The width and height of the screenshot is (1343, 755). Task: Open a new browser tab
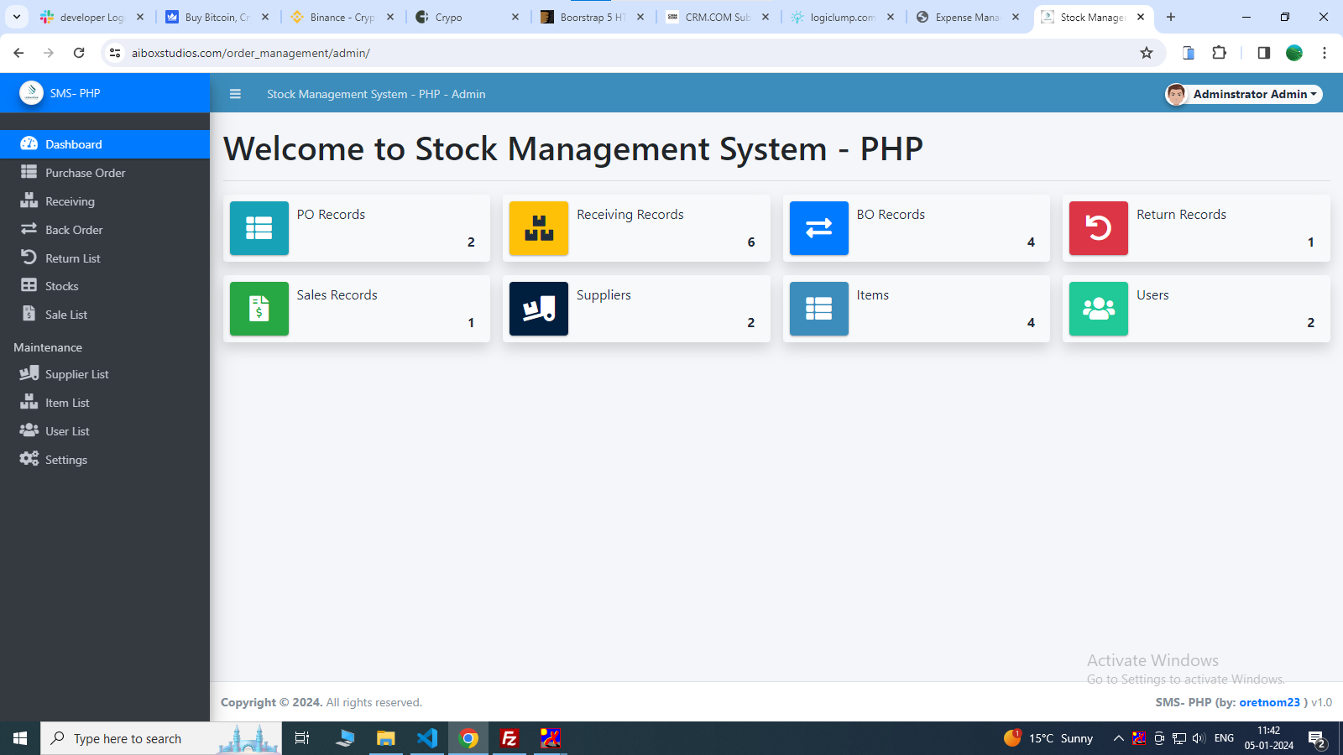click(1171, 17)
